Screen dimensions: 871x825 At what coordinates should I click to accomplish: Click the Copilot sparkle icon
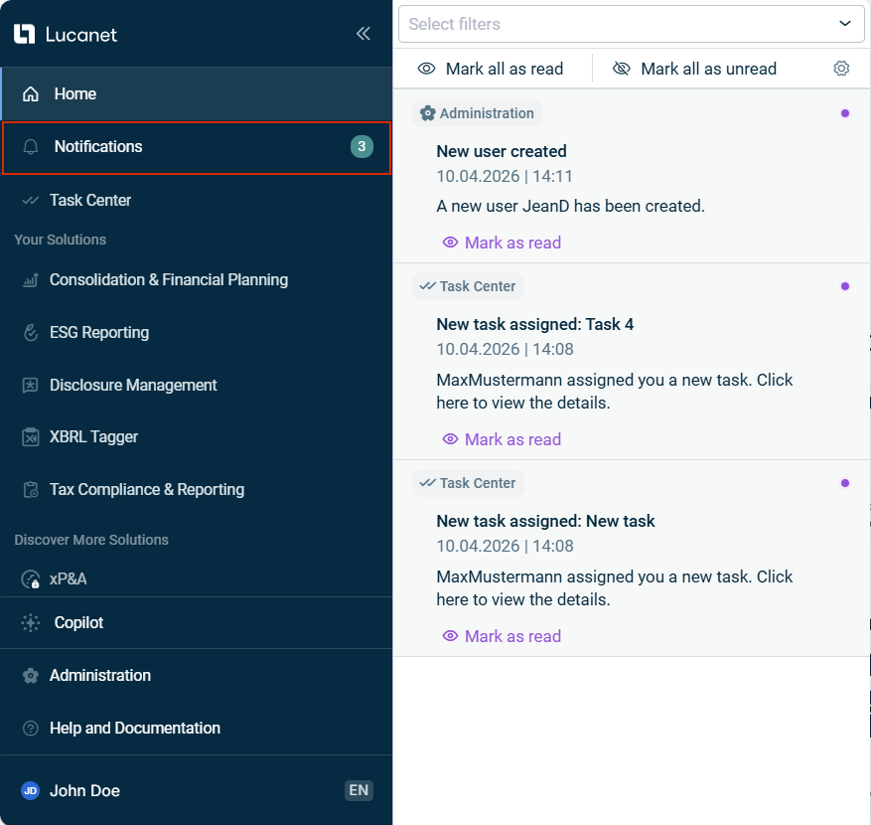(x=31, y=622)
